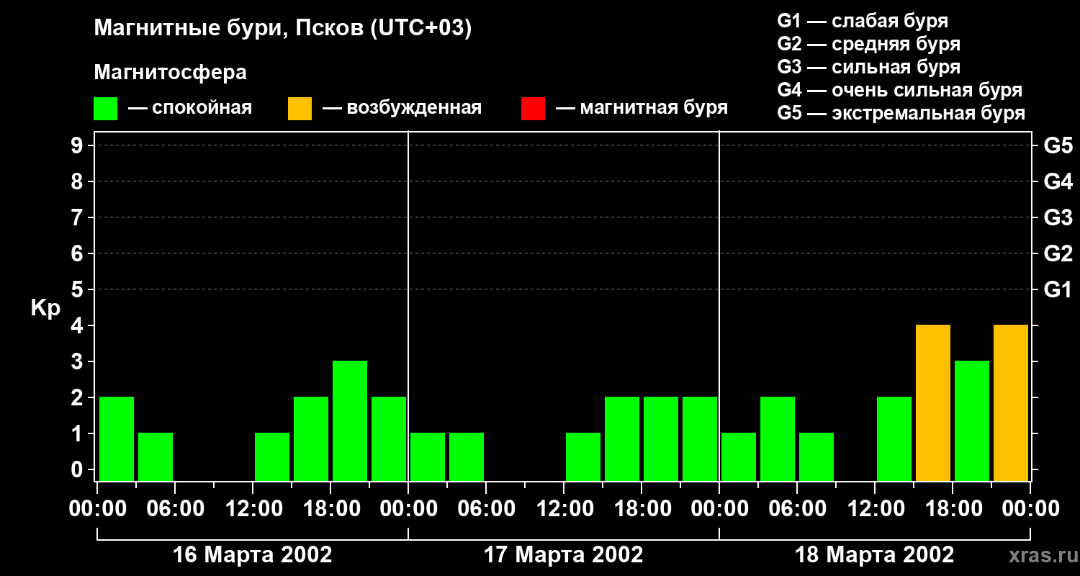Click the "Магнитосфера" subtitle
This screenshot has height=576, width=1080.
tap(170, 73)
